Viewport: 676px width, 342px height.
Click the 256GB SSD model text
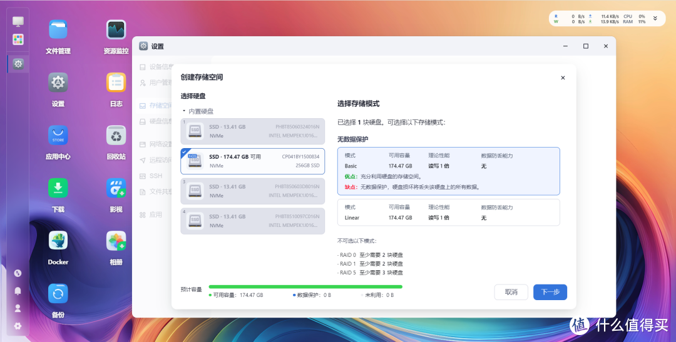pos(307,166)
